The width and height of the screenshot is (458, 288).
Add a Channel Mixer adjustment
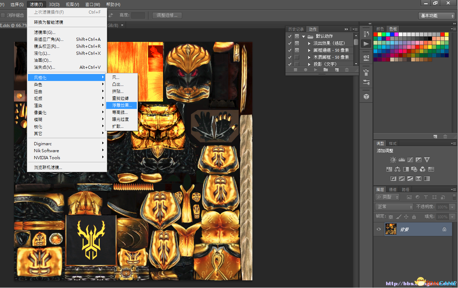(x=423, y=169)
